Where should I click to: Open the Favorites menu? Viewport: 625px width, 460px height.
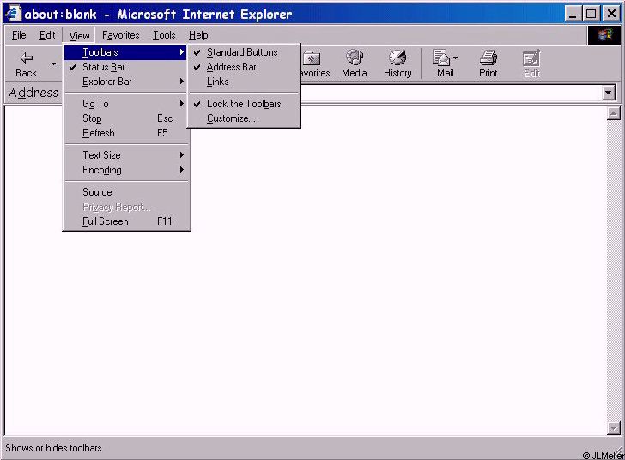(x=120, y=35)
